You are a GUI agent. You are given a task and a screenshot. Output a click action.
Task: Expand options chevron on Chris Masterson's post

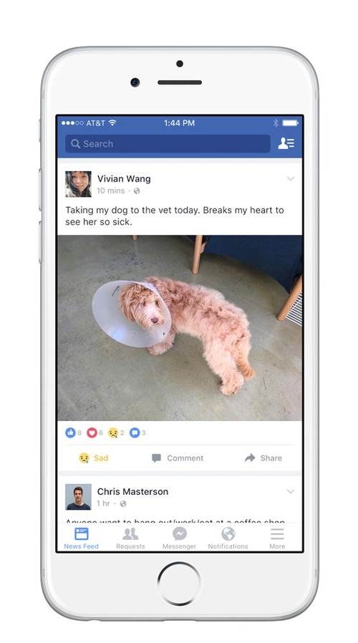290,491
